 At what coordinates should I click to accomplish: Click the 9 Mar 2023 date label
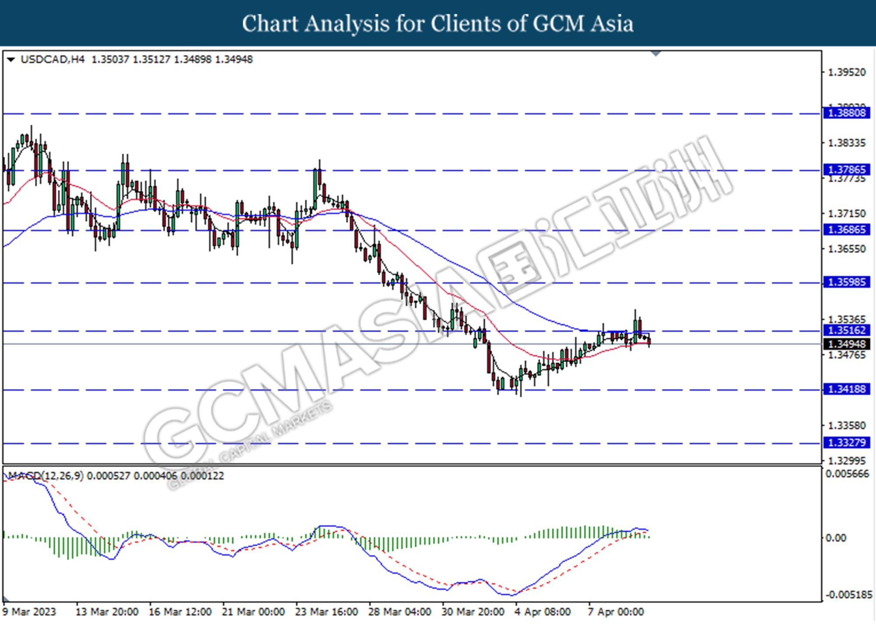point(29,611)
